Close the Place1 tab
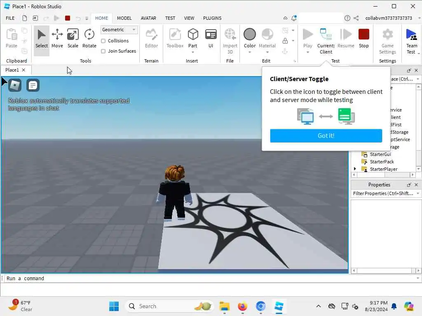 [23, 70]
